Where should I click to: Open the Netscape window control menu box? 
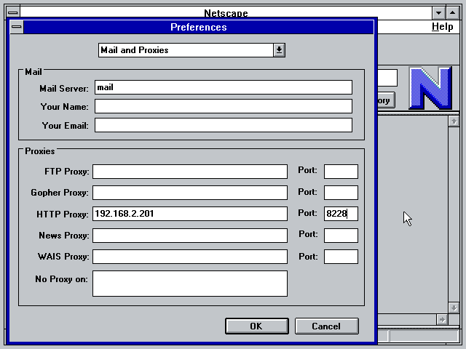(x=13, y=13)
